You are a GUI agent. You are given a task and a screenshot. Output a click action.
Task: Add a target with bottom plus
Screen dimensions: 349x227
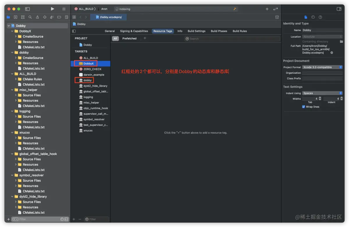pos(74,219)
